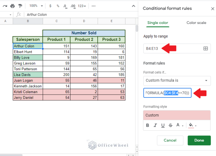This screenshot has height=156, width=216.
Task: Click the Decrease decimal places icon
Action: click(65, 6)
